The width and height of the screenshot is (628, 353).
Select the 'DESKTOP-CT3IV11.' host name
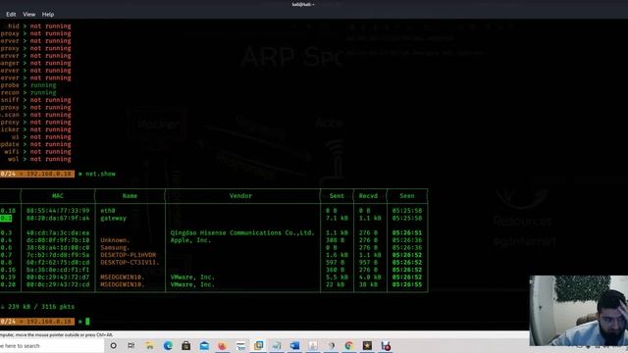point(130,263)
